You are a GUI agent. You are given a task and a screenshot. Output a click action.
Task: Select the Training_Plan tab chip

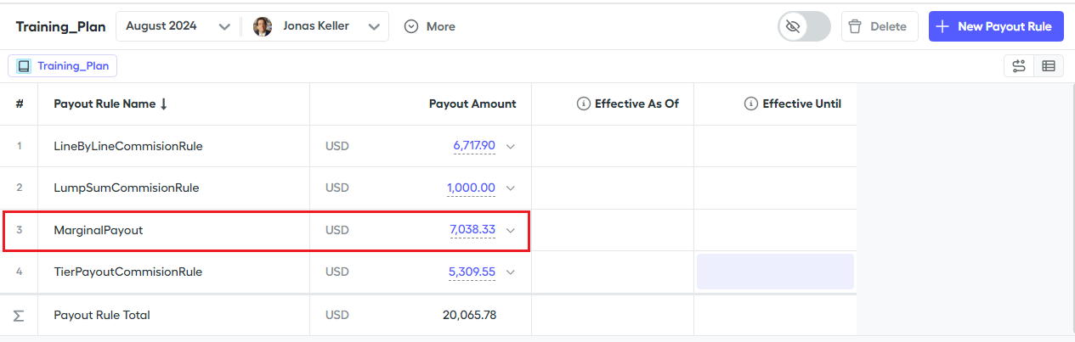pos(63,66)
